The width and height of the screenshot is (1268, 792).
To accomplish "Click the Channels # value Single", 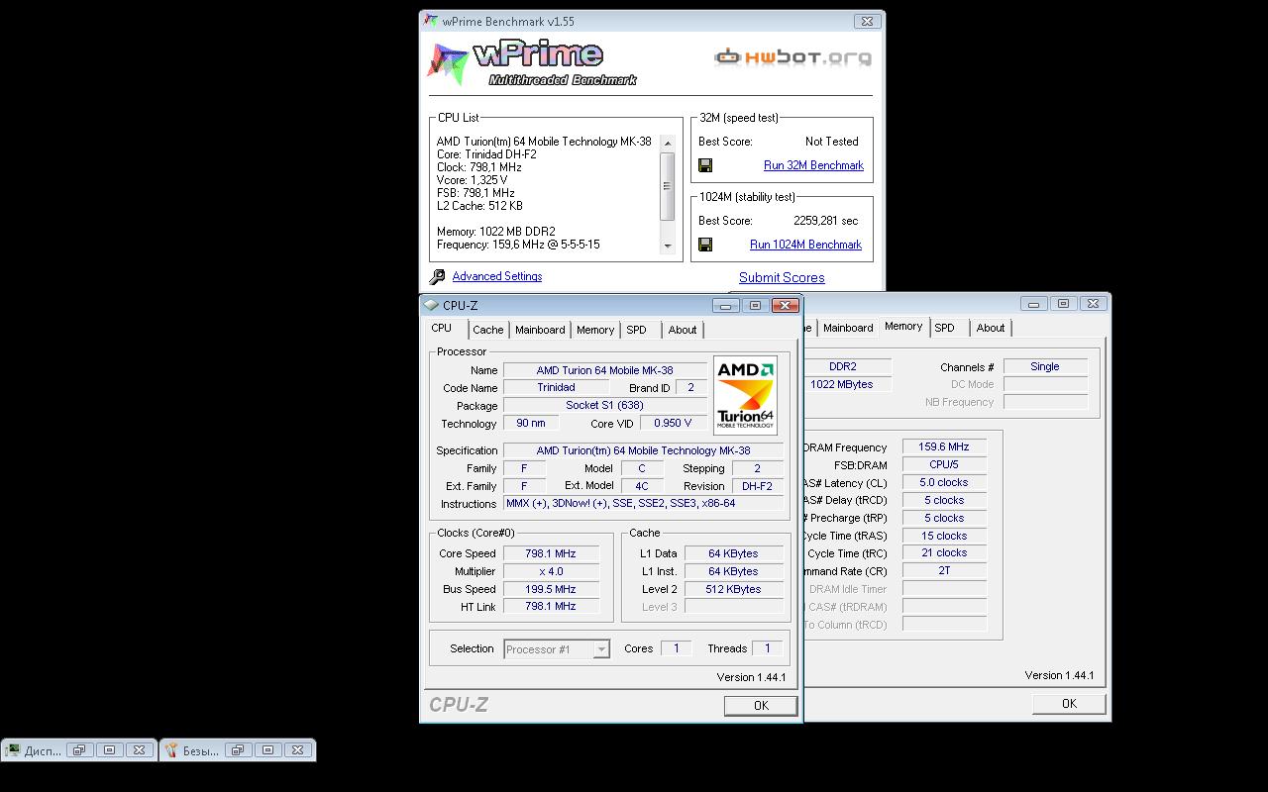I will point(1045,366).
